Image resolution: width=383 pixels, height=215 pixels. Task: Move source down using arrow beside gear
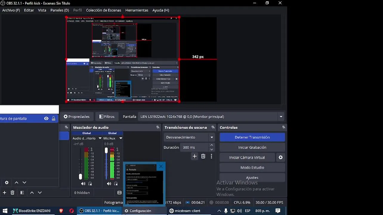click(x=24, y=182)
